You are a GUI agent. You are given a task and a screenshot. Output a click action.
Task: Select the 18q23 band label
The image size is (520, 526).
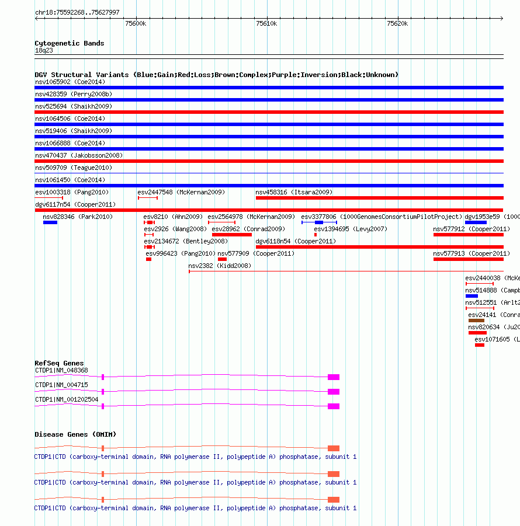[44, 51]
